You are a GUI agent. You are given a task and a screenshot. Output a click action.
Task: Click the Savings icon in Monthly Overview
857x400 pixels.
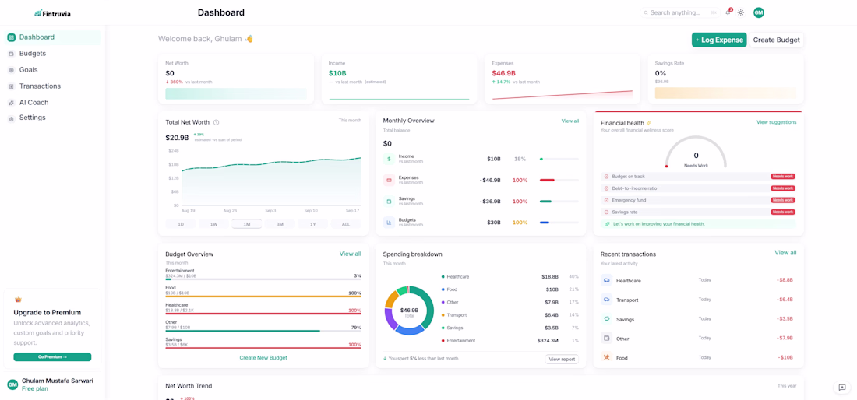[x=389, y=202]
